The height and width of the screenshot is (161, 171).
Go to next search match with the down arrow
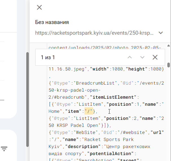[142, 57]
